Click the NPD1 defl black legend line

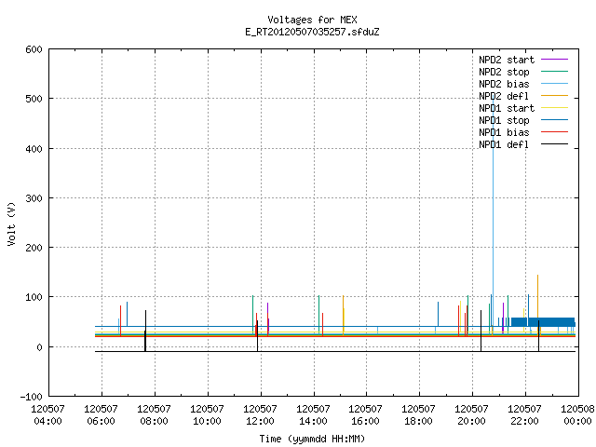click(554, 144)
